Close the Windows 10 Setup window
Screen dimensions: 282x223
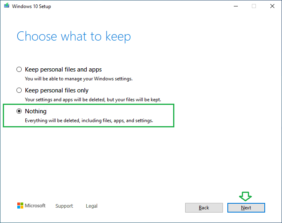pyautogui.click(x=272, y=6)
